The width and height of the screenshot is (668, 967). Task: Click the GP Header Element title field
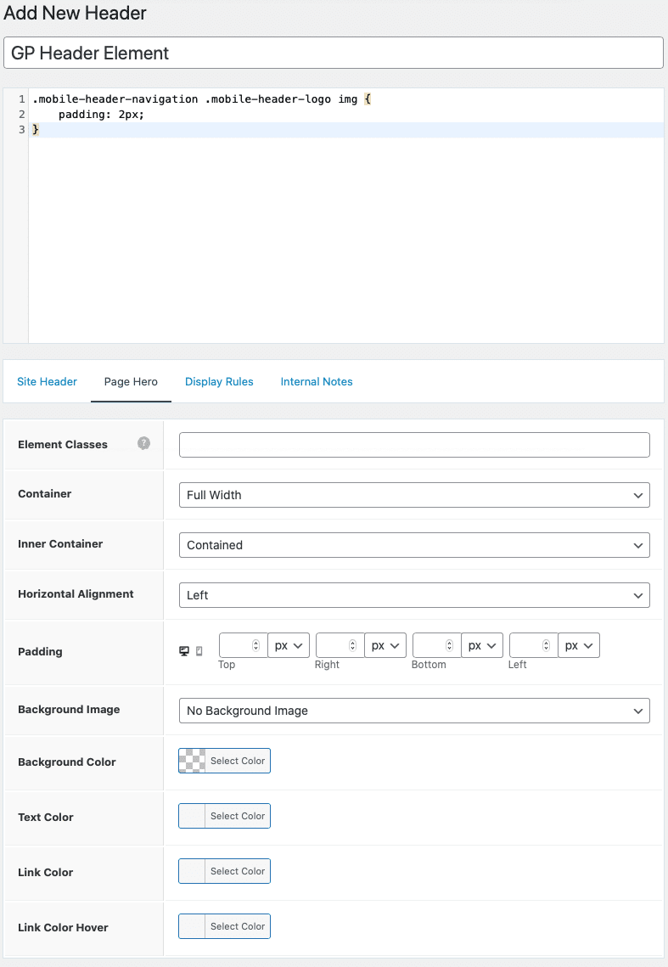pyautogui.click(x=331, y=53)
